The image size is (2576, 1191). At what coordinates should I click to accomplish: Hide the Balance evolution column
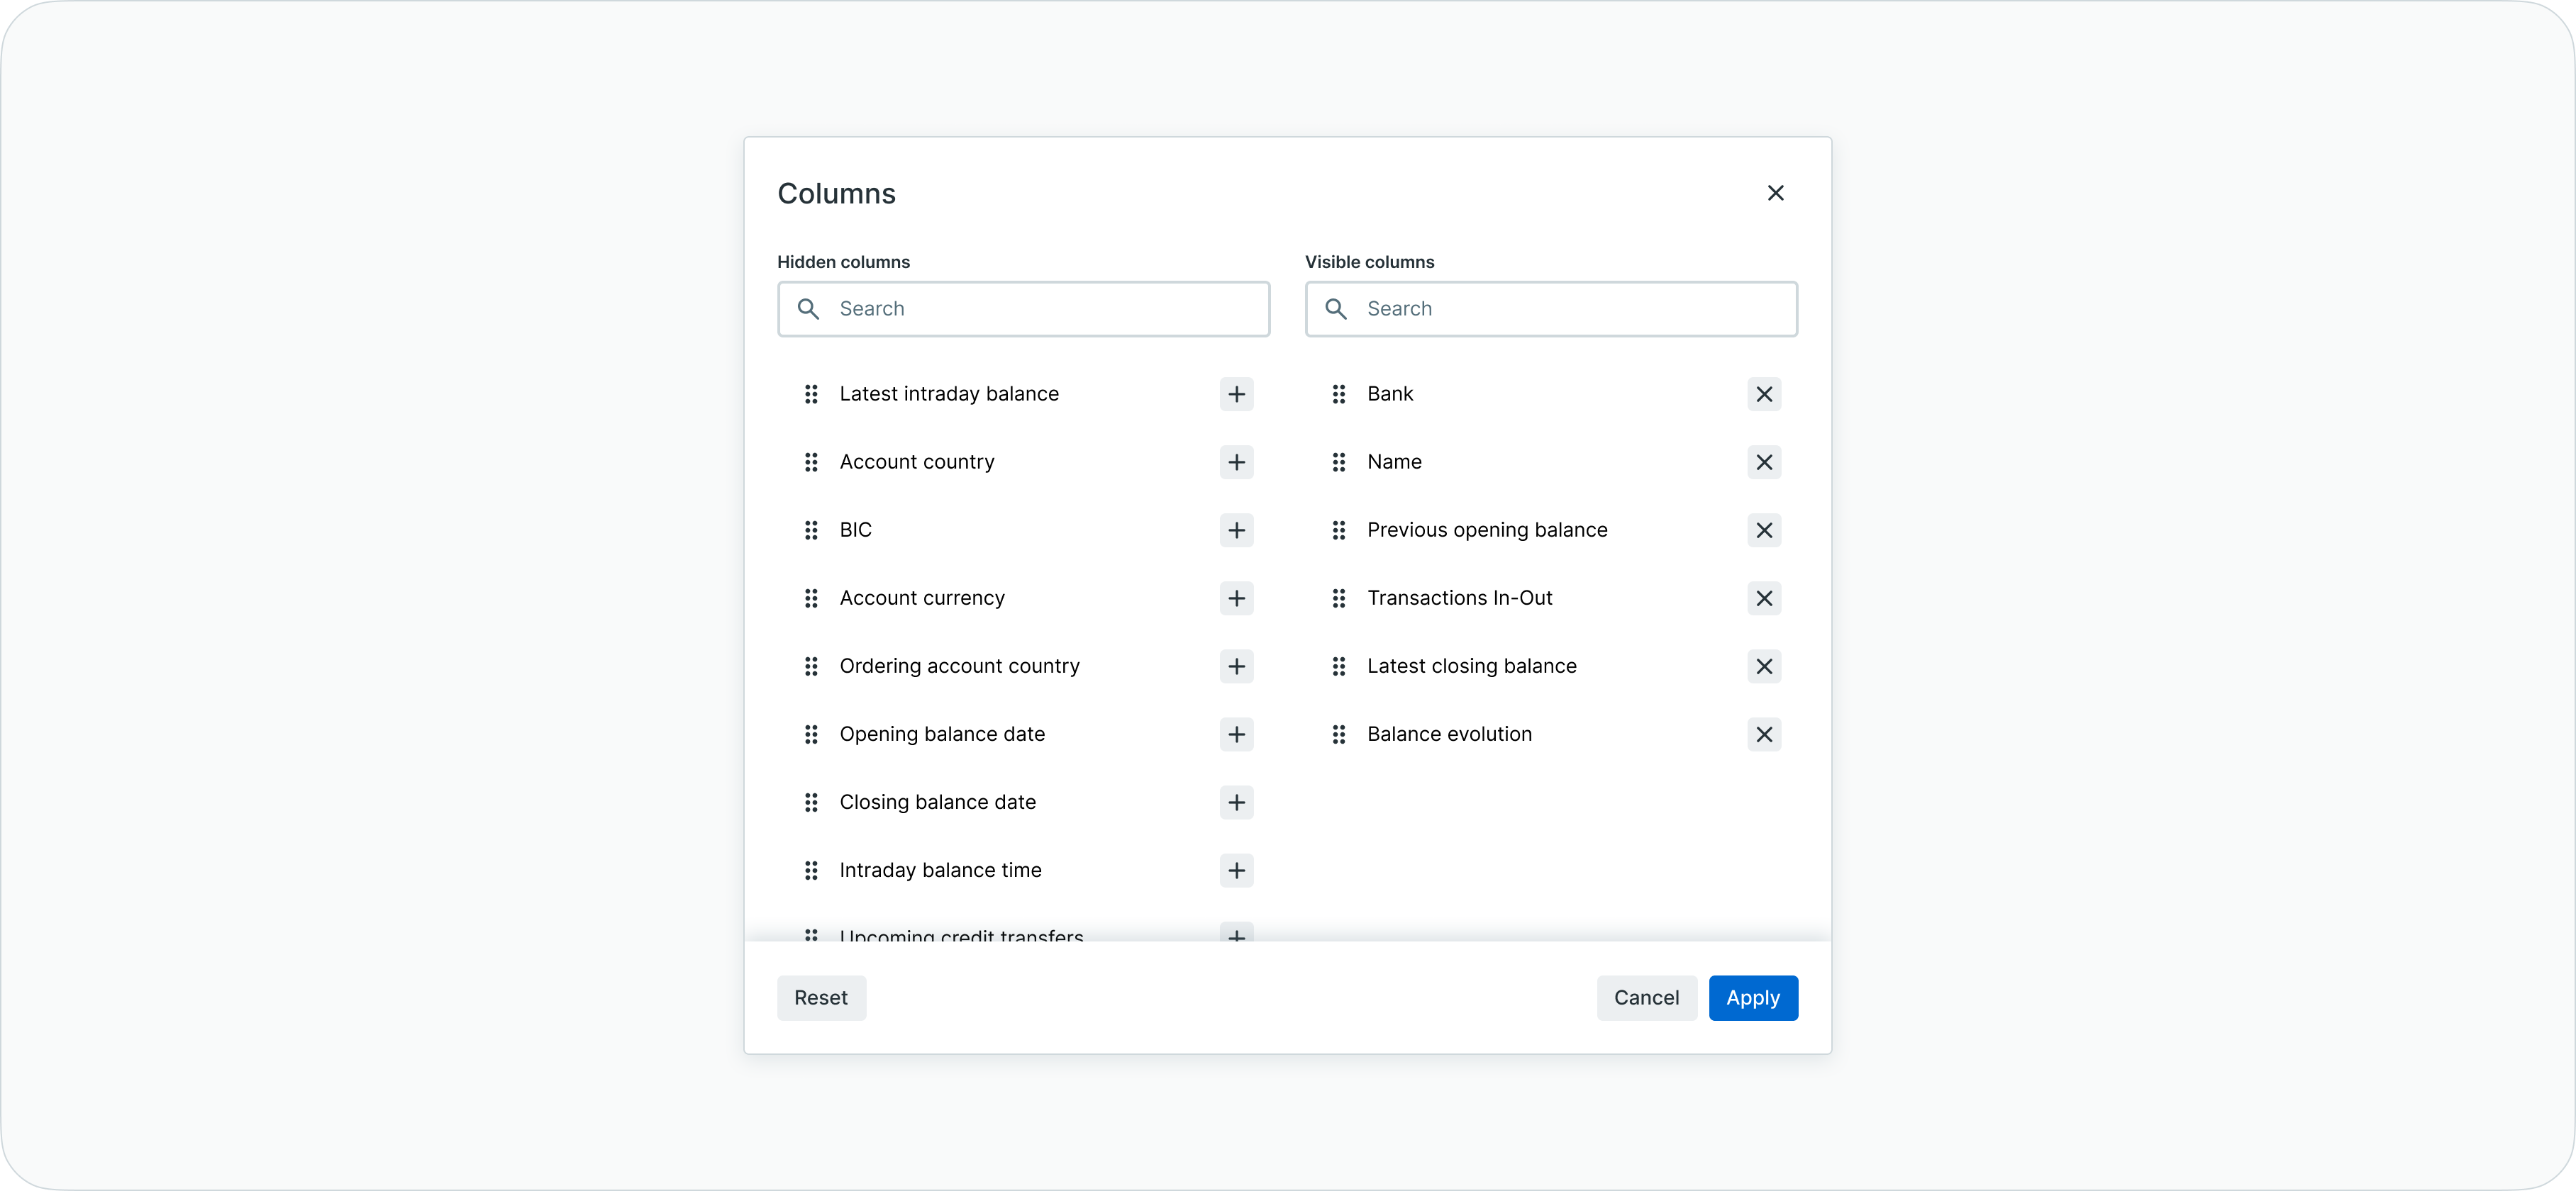coord(1764,734)
